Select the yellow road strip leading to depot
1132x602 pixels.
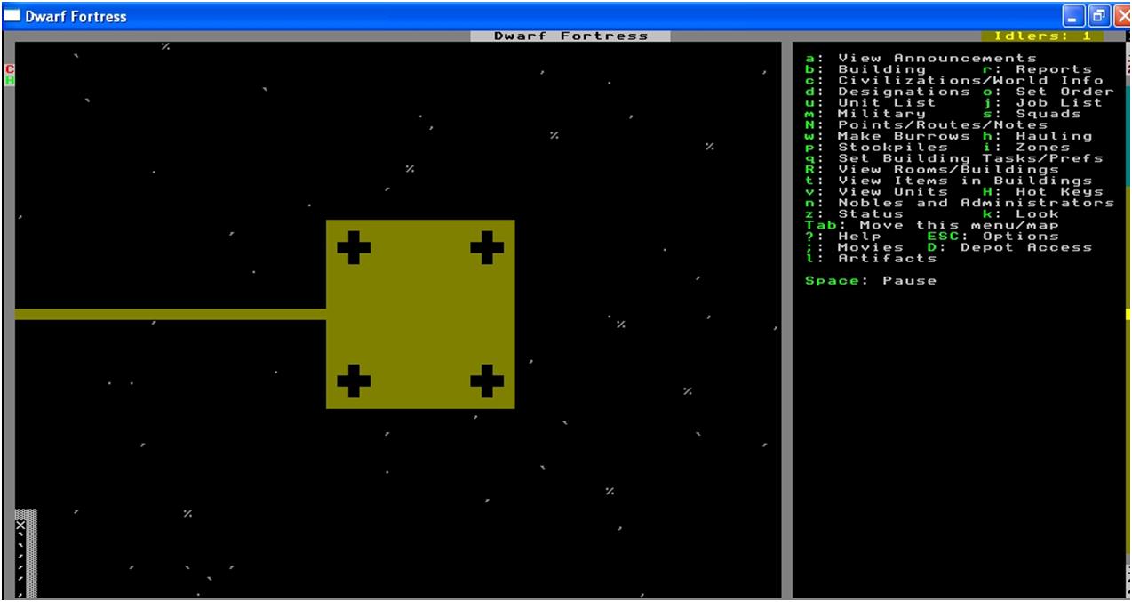[x=171, y=314]
